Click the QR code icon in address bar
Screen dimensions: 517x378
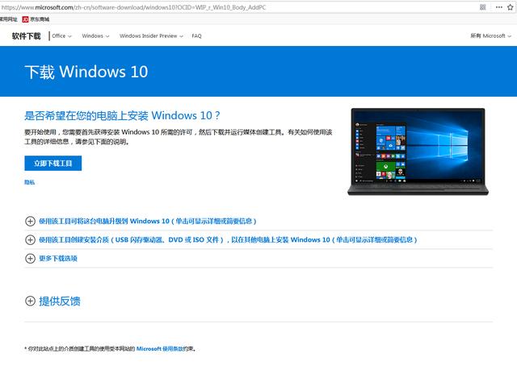pos(483,6)
